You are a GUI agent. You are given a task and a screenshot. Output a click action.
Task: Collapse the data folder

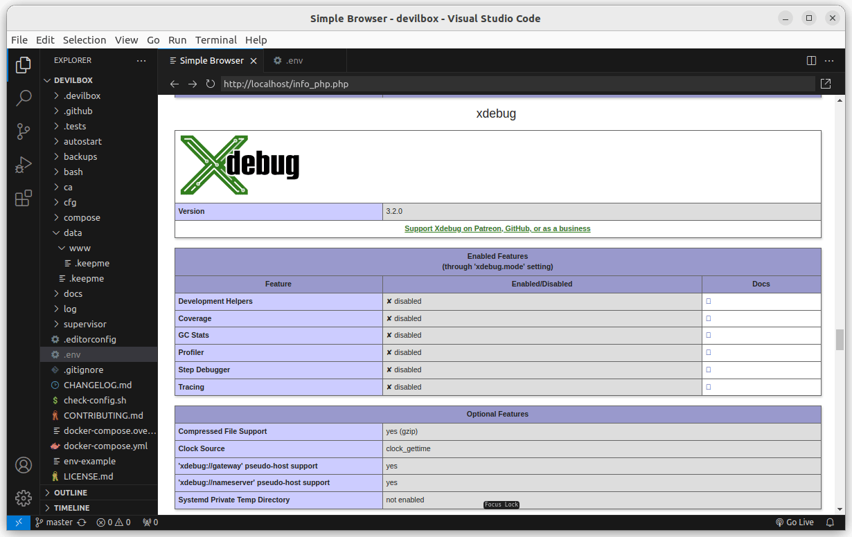click(73, 233)
